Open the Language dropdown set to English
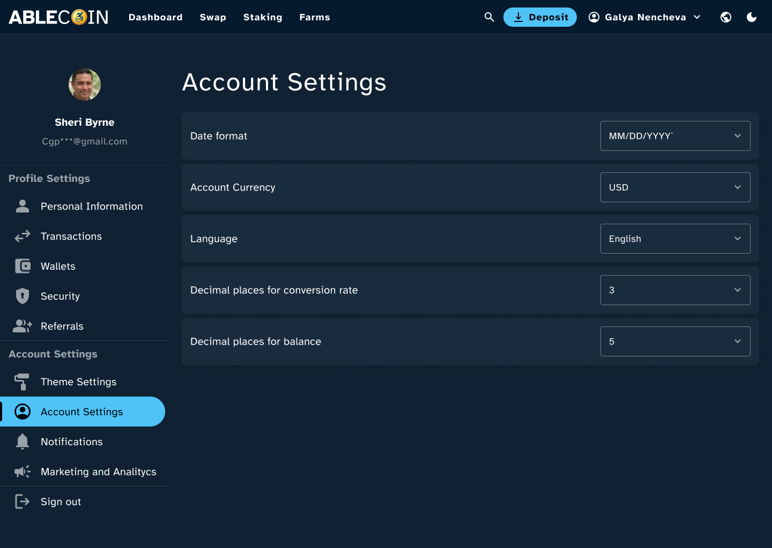 pyautogui.click(x=675, y=239)
